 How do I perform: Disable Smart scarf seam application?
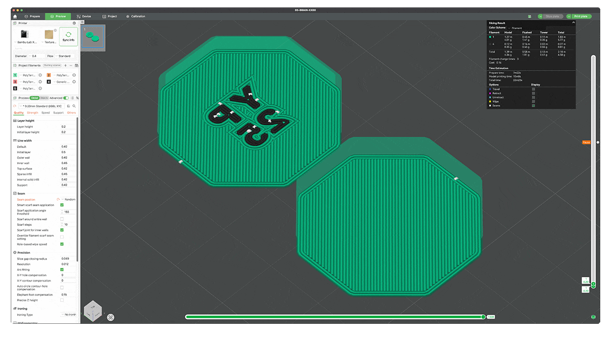point(61,205)
